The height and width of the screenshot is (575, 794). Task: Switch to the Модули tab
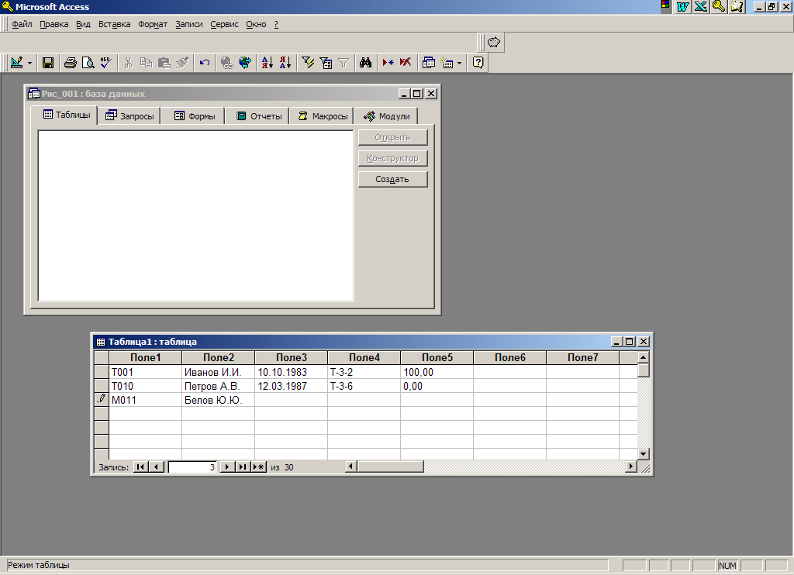[x=387, y=116]
